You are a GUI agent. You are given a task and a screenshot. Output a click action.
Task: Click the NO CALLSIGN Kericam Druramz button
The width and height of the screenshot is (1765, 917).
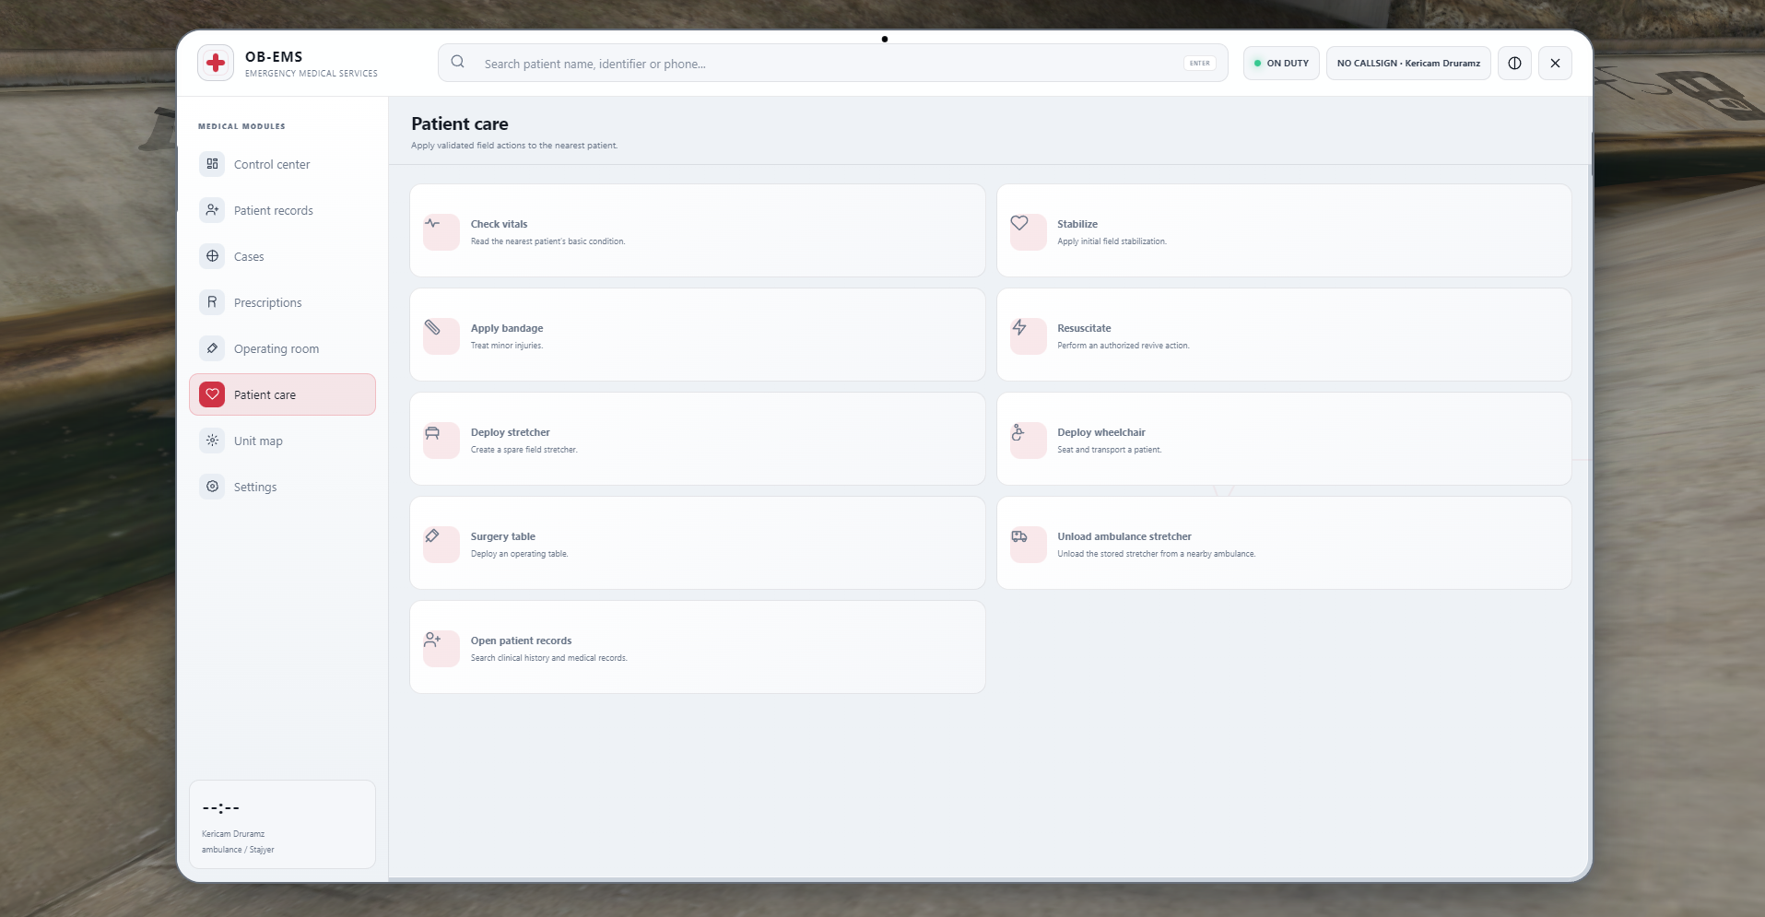coord(1408,64)
